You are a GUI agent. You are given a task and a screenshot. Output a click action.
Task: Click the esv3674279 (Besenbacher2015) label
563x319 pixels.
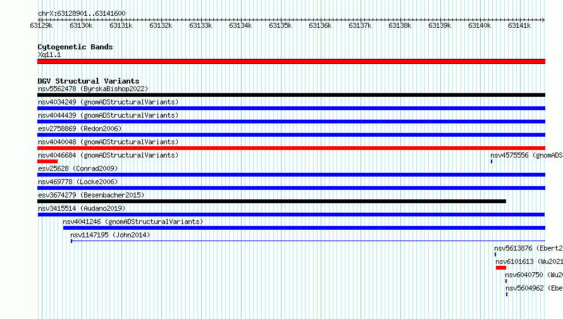(91, 195)
